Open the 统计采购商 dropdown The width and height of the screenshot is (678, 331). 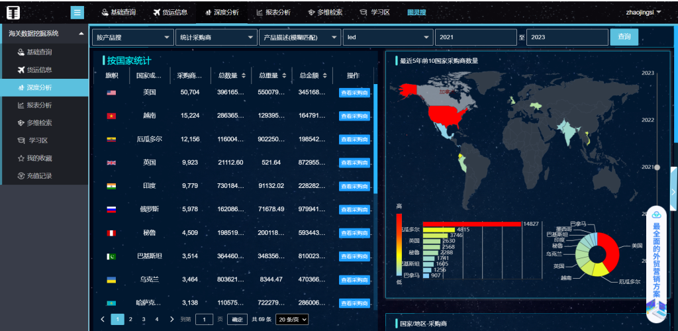217,38
